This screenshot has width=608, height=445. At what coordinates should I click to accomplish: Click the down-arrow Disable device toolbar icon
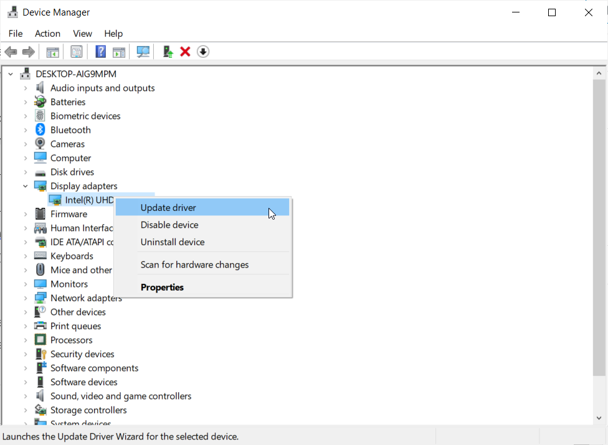(x=203, y=52)
